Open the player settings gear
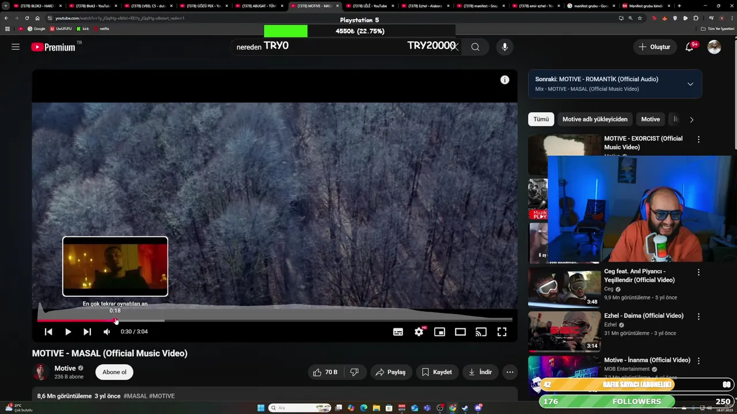737x414 pixels. pyautogui.click(x=419, y=332)
